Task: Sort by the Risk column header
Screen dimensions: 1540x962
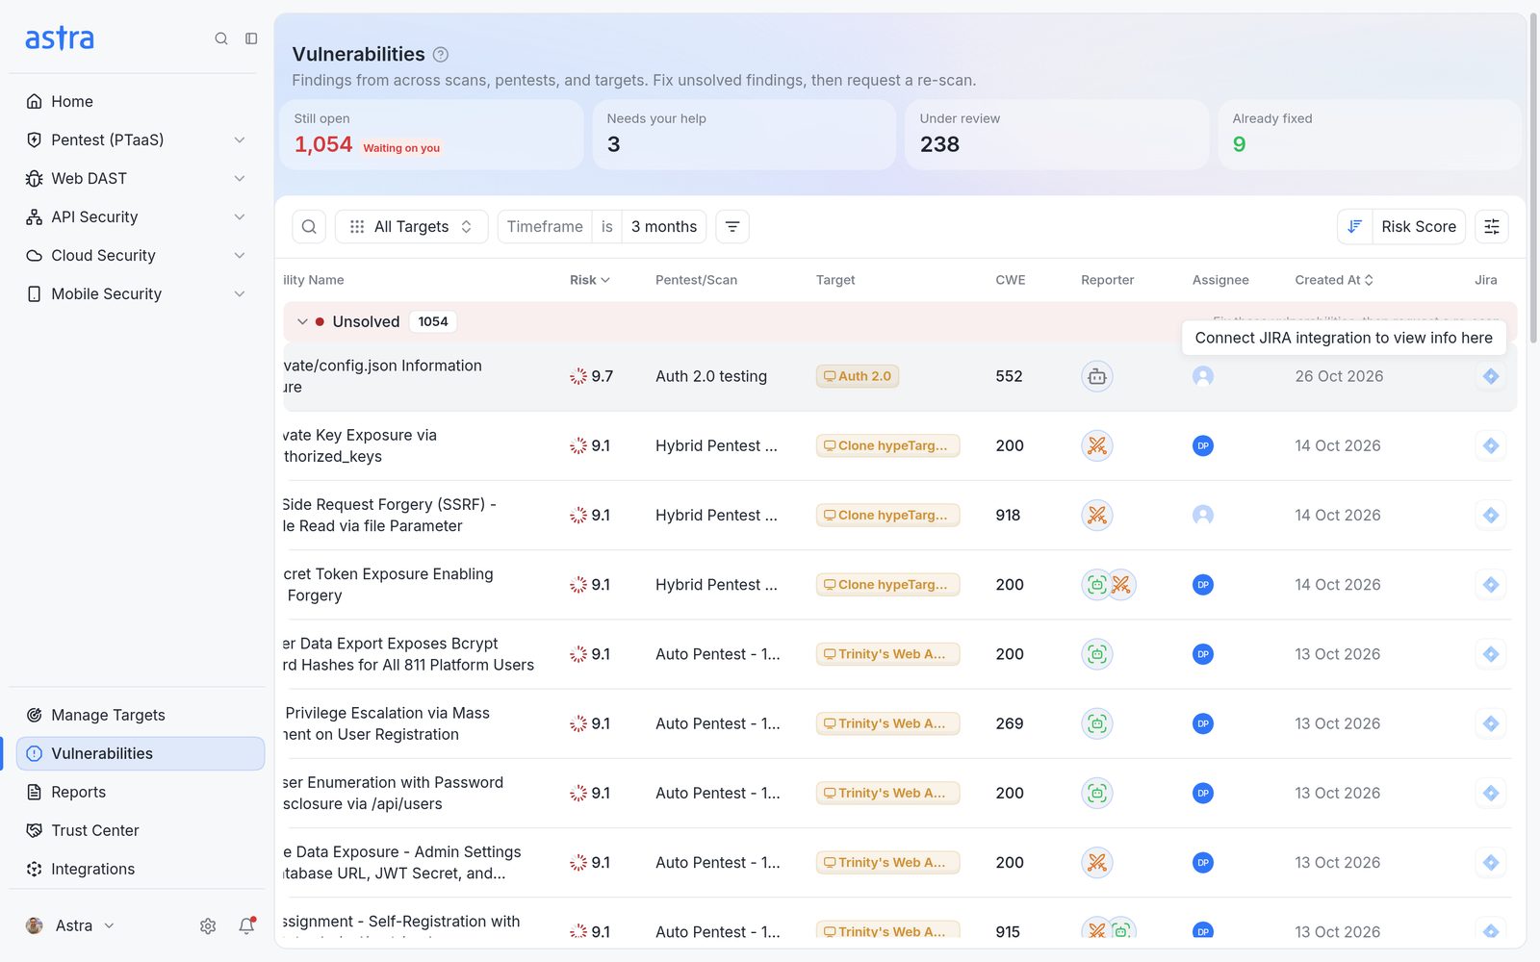Action: (590, 280)
